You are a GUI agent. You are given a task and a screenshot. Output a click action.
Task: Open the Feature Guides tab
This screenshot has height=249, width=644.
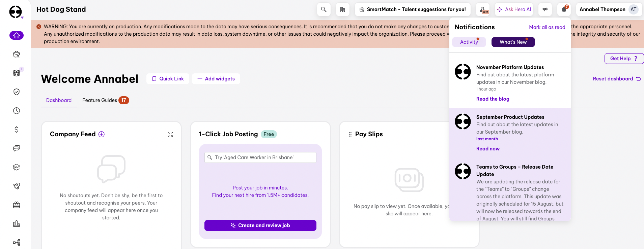[106, 100]
